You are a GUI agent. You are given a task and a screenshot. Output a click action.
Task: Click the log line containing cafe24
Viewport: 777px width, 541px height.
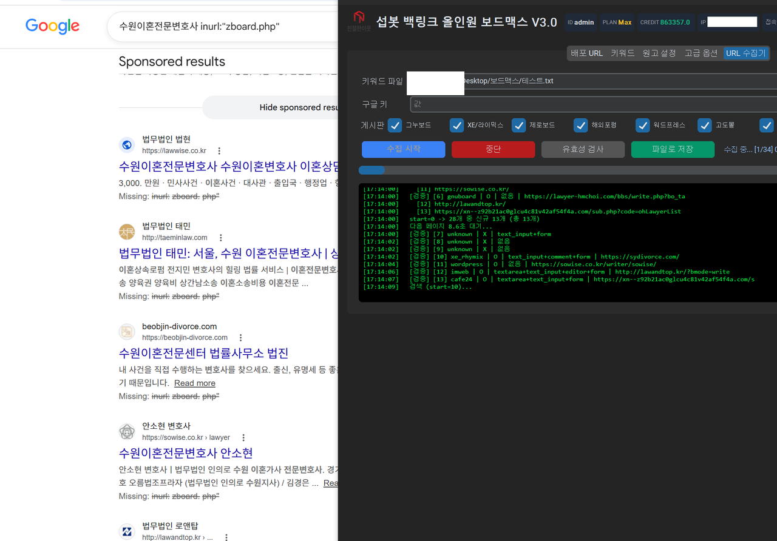tap(558, 280)
